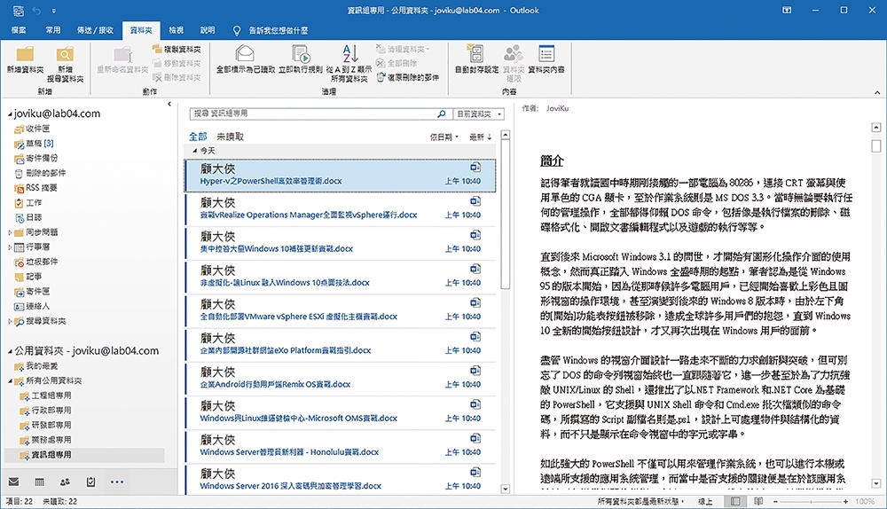
Task: Click the 告訴我您想做什麼 box
Action: (279, 30)
